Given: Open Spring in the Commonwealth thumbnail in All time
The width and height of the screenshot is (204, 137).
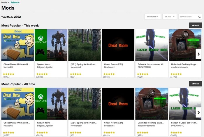Looking at the screenshot, I should click(85, 104).
